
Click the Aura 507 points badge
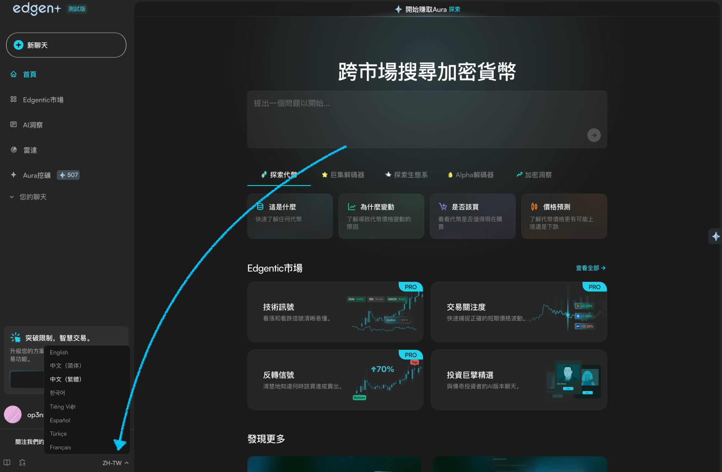pyautogui.click(x=68, y=175)
